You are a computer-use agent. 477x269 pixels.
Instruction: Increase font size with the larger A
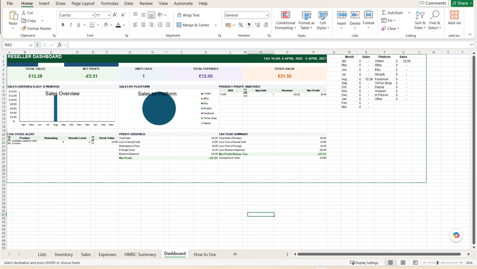[x=114, y=15]
